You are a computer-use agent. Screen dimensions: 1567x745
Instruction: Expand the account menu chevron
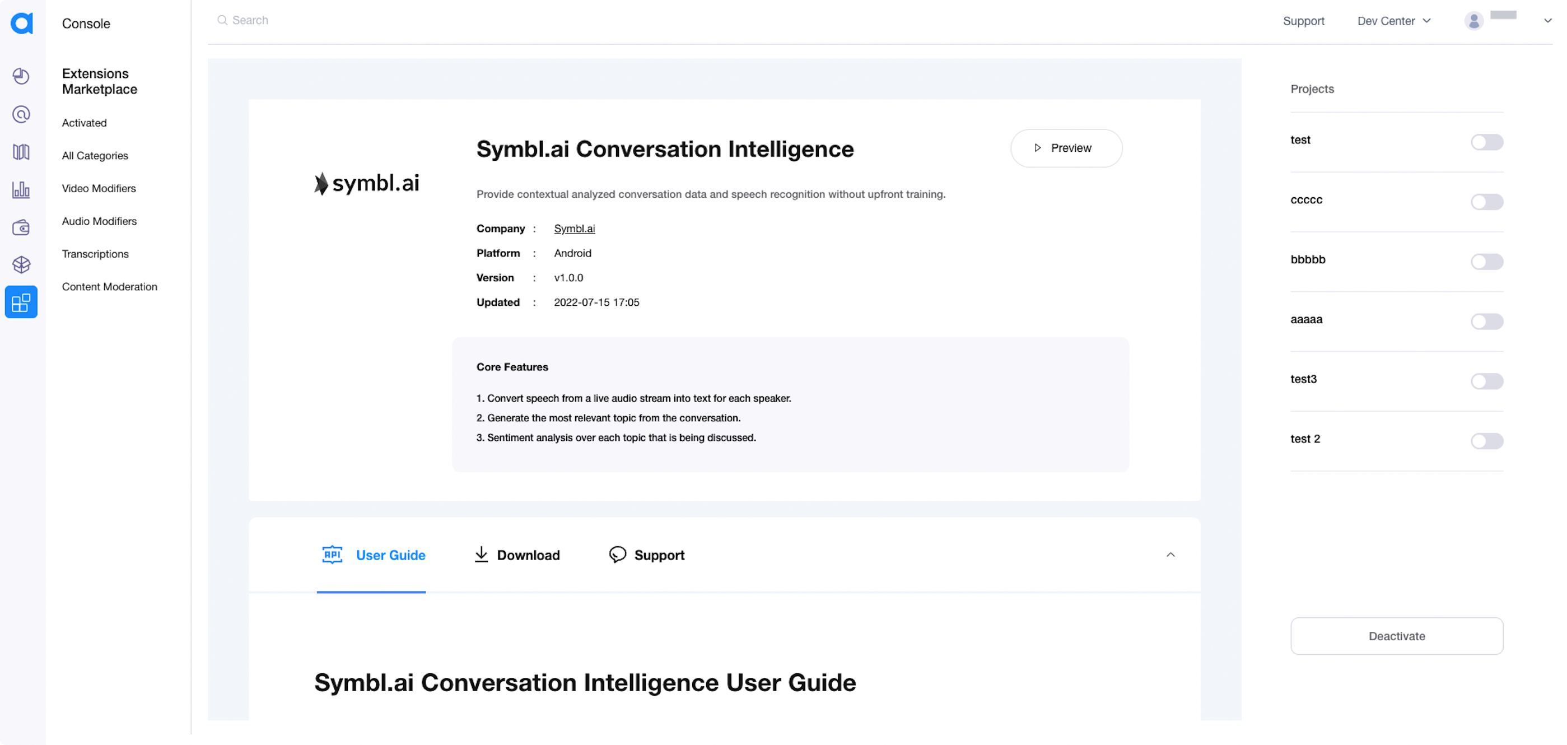(x=1547, y=21)
